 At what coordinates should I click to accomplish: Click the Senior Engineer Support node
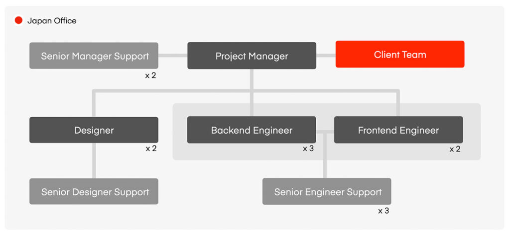tap(327, 192)
